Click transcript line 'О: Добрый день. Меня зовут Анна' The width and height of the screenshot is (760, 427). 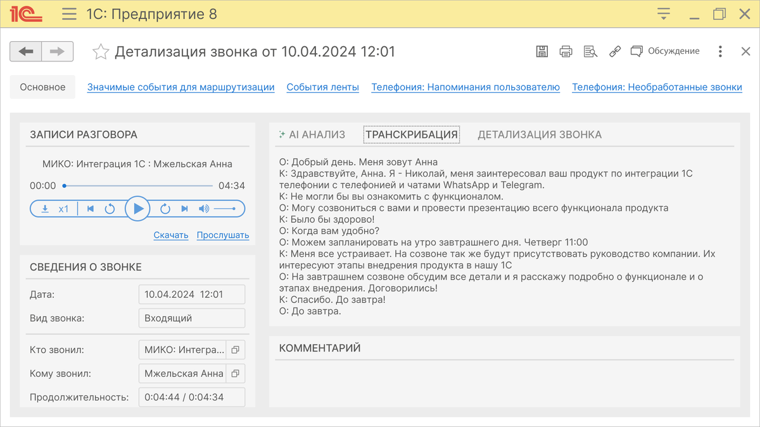358,162
